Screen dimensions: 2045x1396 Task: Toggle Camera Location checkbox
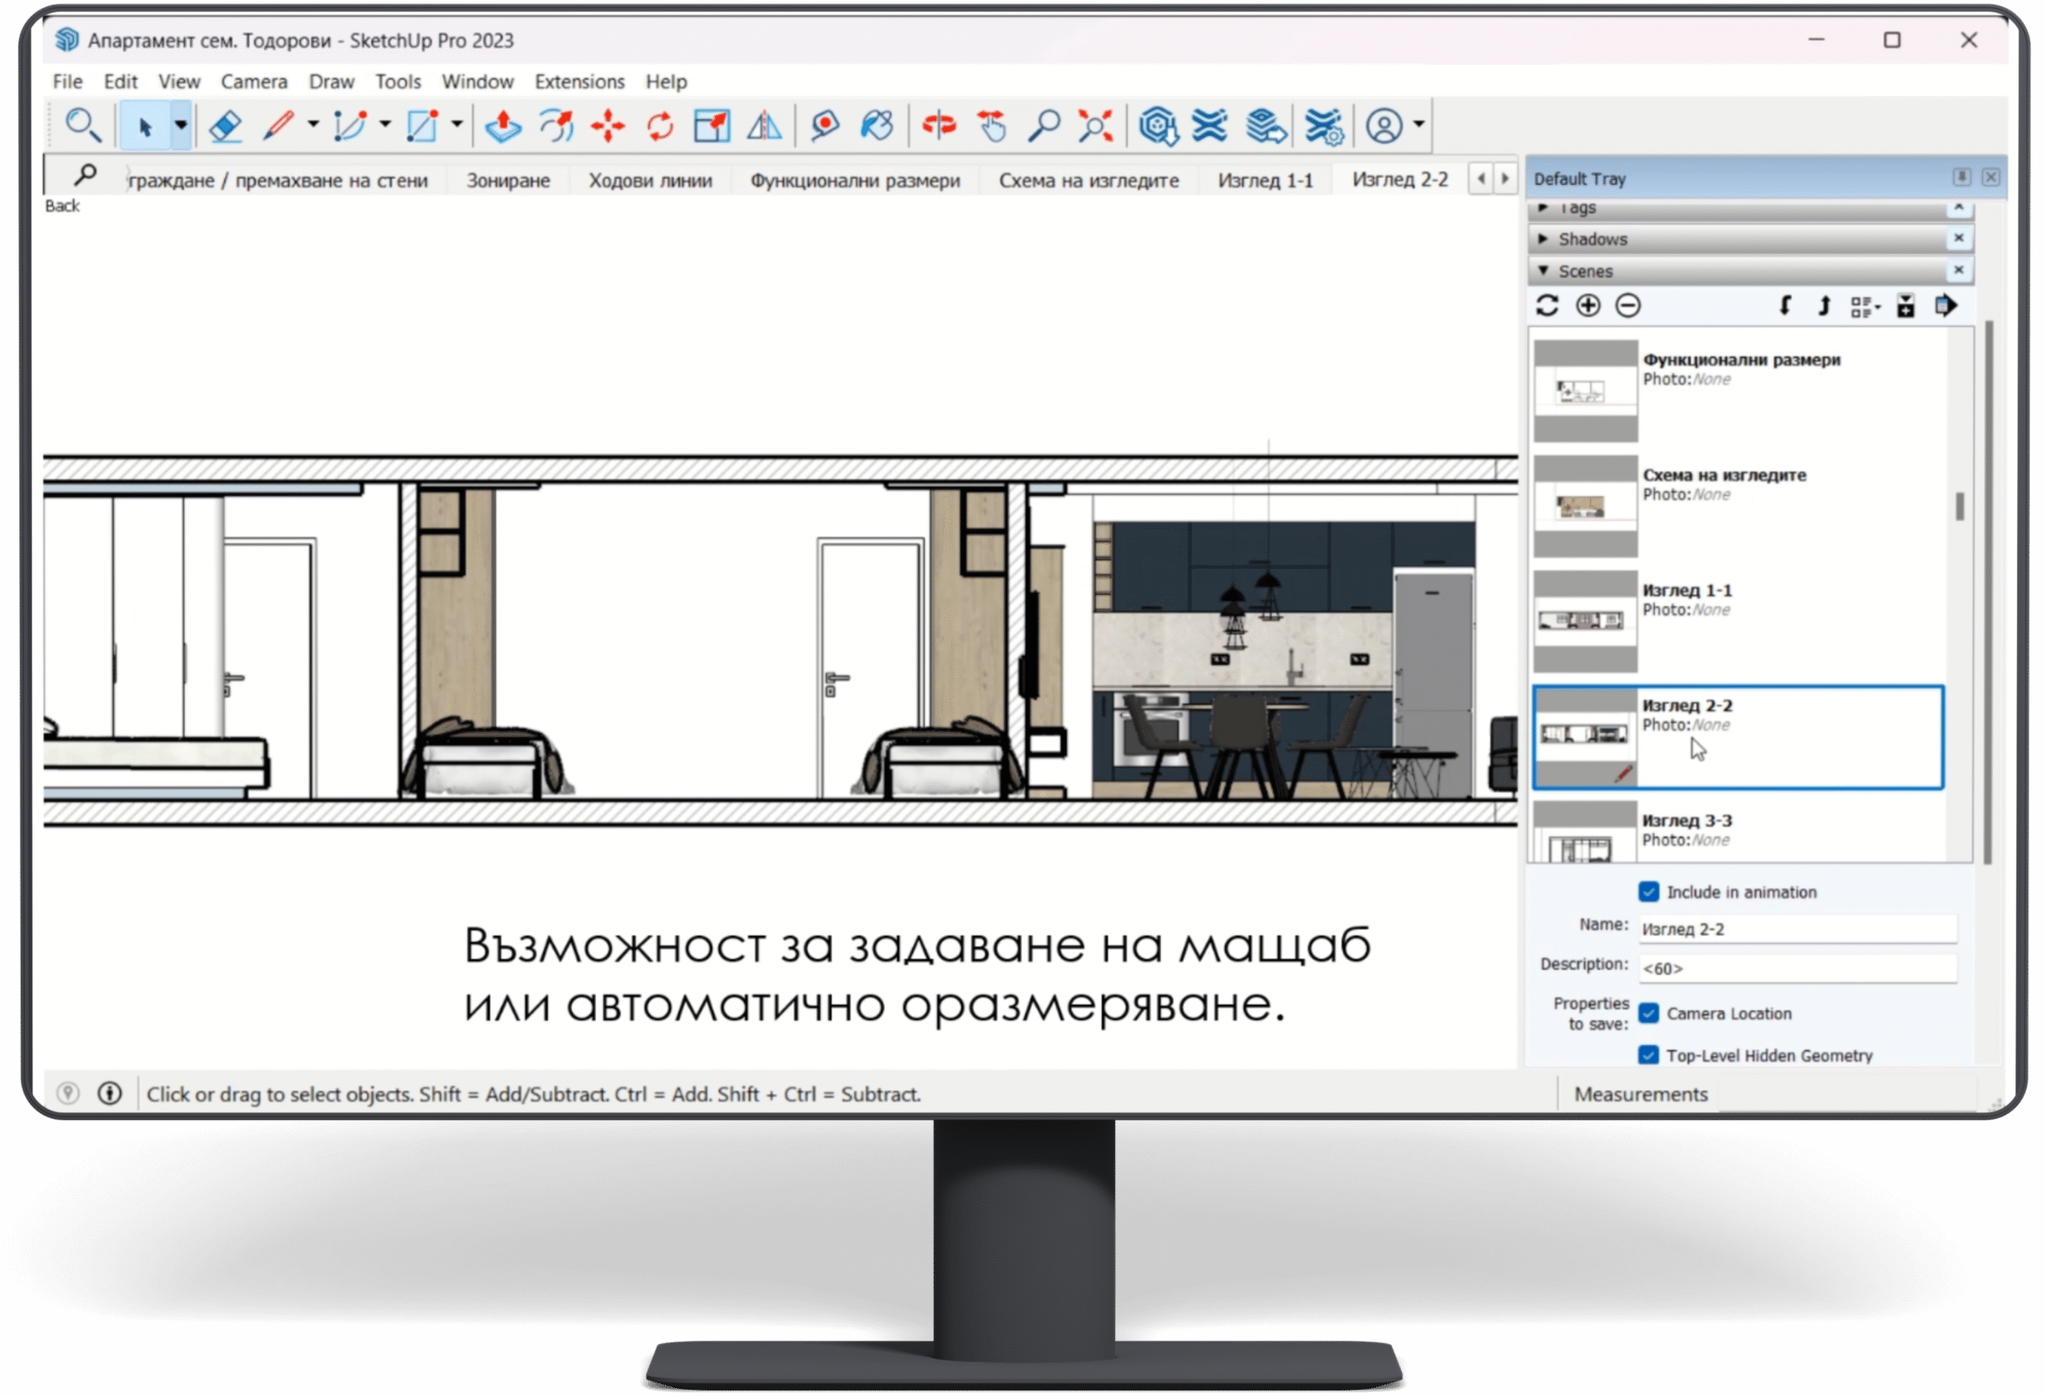point(1648,1013)
